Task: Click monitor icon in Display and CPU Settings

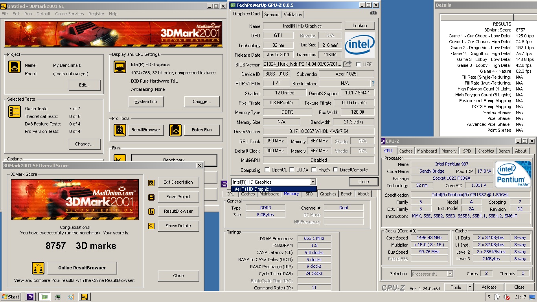Action: point(120,67)
